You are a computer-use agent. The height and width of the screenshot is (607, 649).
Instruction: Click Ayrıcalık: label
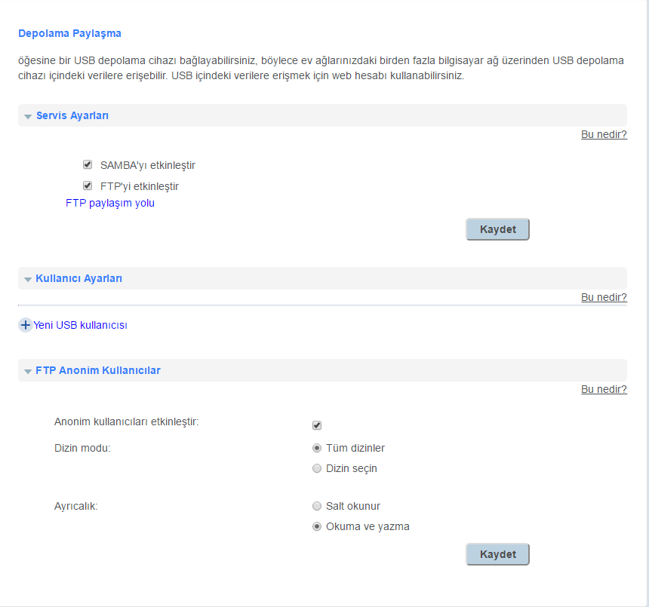[75, 506]
